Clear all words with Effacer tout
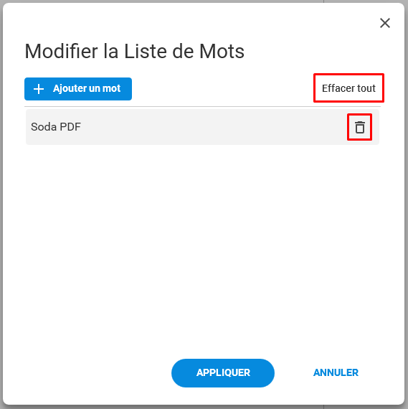Image resolution: width=408 pixels, height=409 pixels. pos(348,88)
